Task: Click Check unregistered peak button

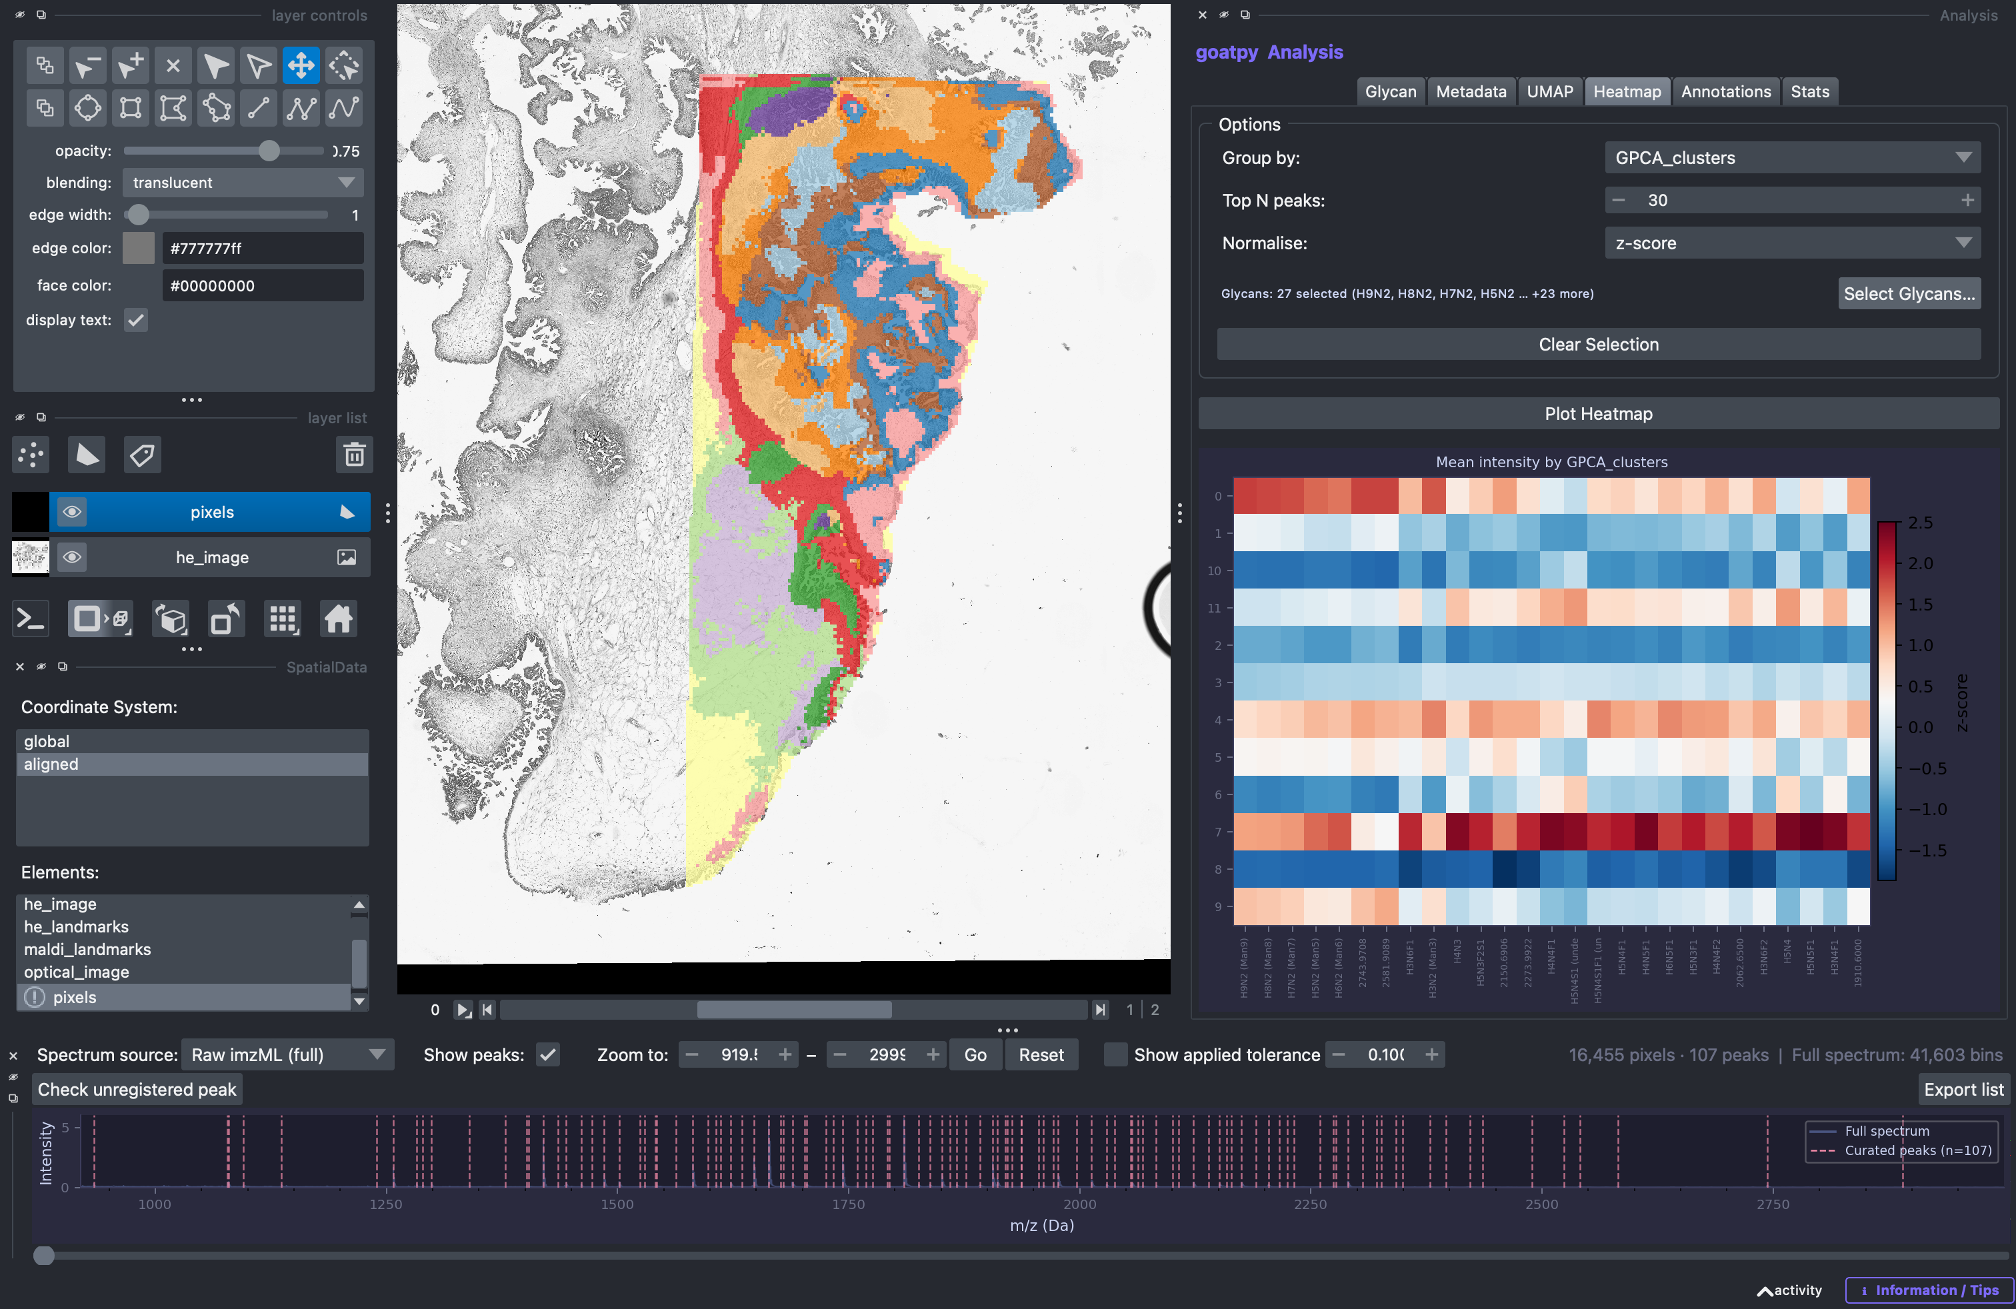Action: click(x=137, y=1090)
